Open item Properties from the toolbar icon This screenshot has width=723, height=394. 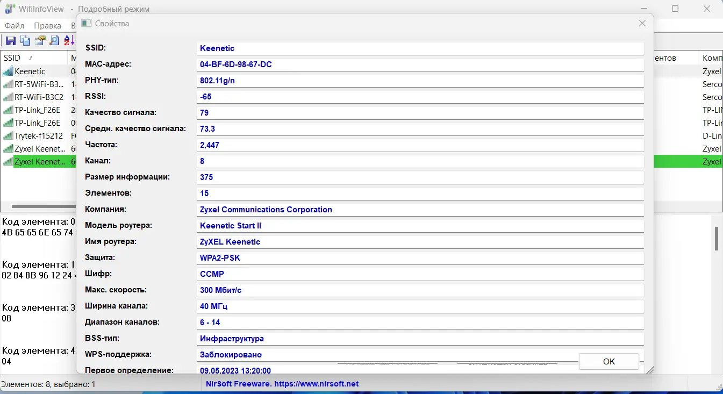pos(40,40)
